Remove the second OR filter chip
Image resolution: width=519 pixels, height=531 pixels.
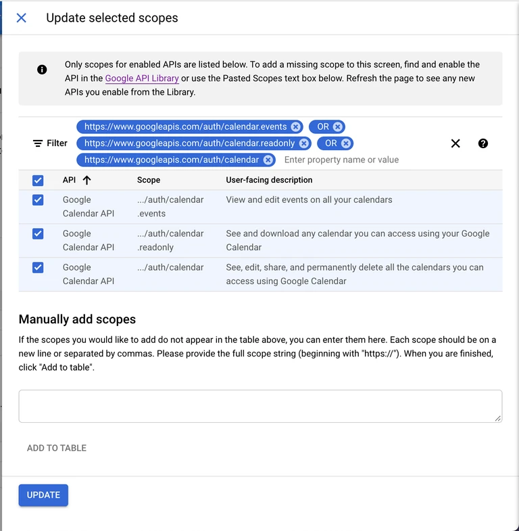point(346,143)
